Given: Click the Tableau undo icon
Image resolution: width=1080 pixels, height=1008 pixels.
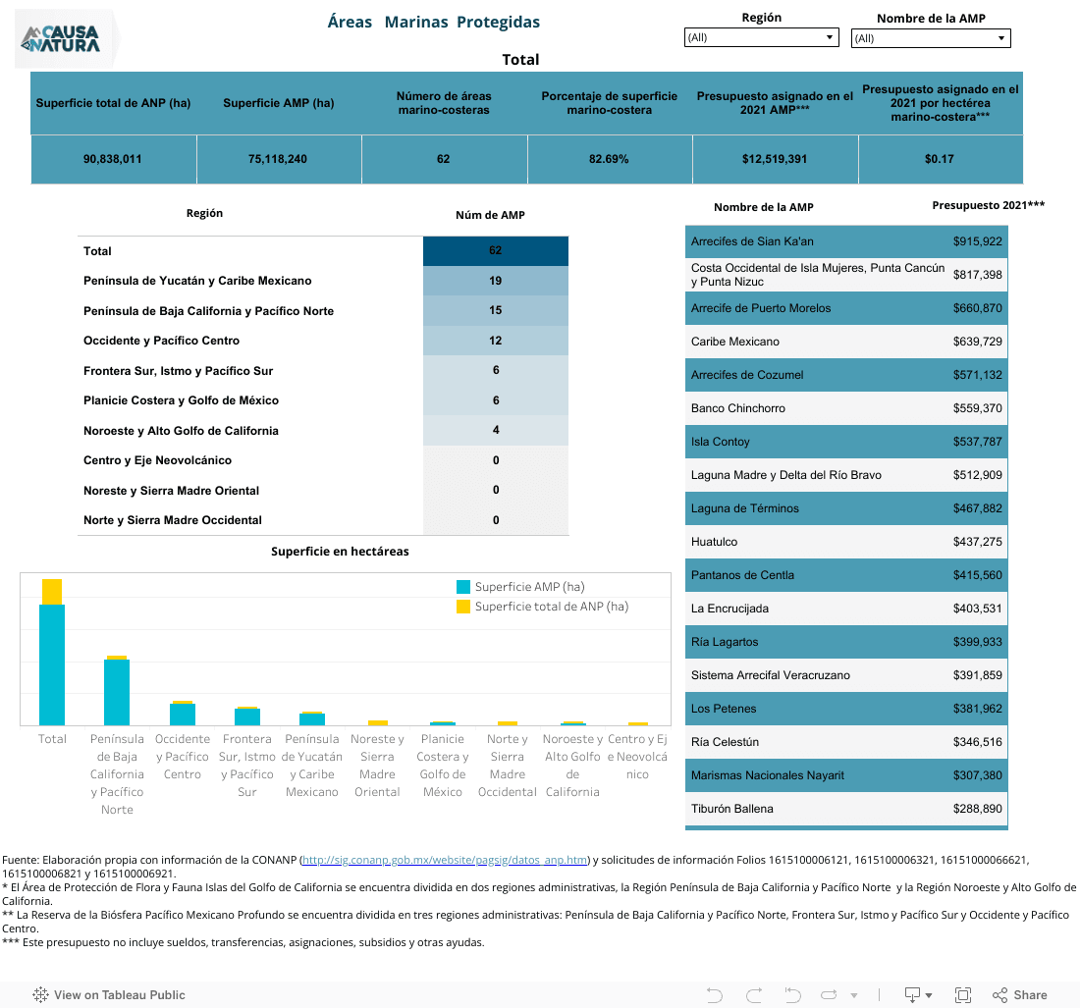Looking at the screenshot, I should (x=714, y=995).
